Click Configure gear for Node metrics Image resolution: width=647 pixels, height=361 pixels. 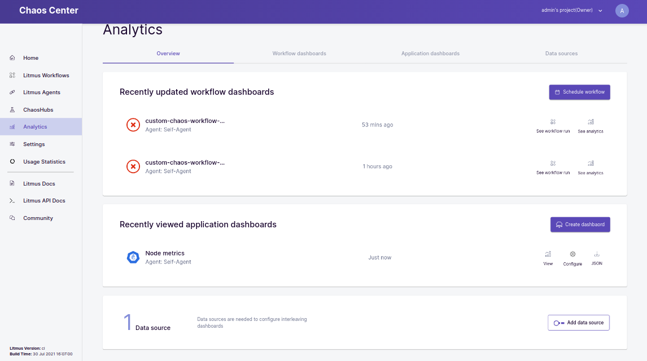572,254
